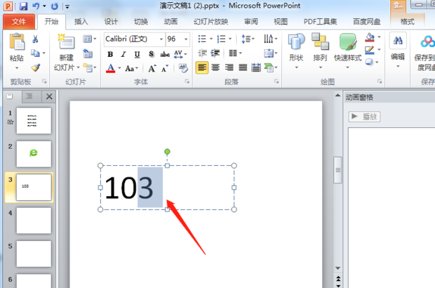Screen dimensions: 435x288
Task: Toggle underline formatting
Action: 137,54
